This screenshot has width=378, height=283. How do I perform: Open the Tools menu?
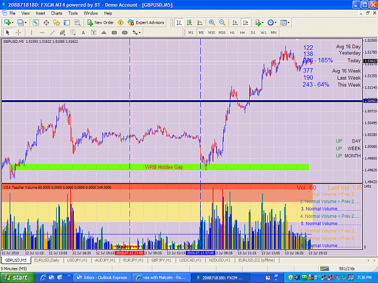point(73,13)
